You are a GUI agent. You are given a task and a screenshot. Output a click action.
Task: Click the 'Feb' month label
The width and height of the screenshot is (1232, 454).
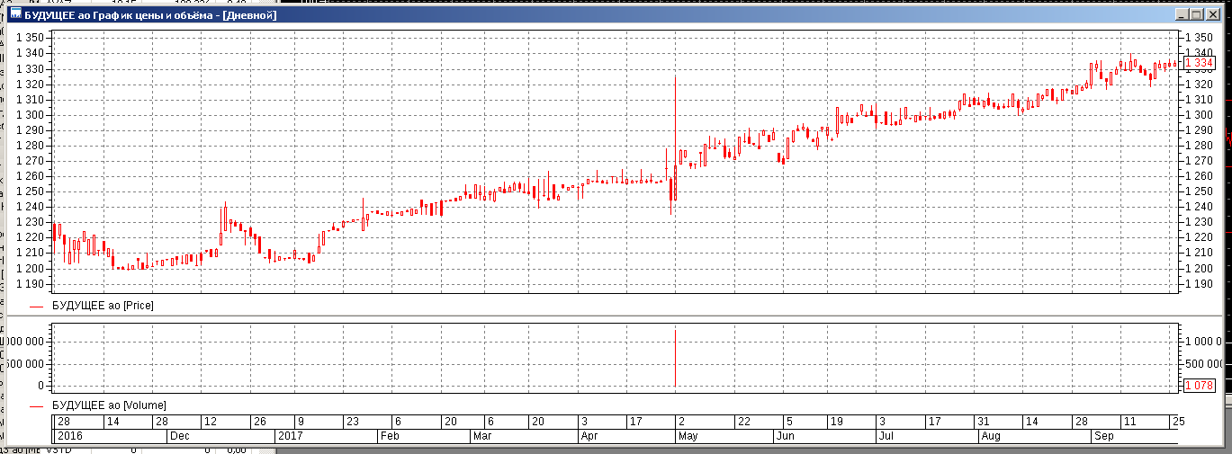(x=390, y=436)
